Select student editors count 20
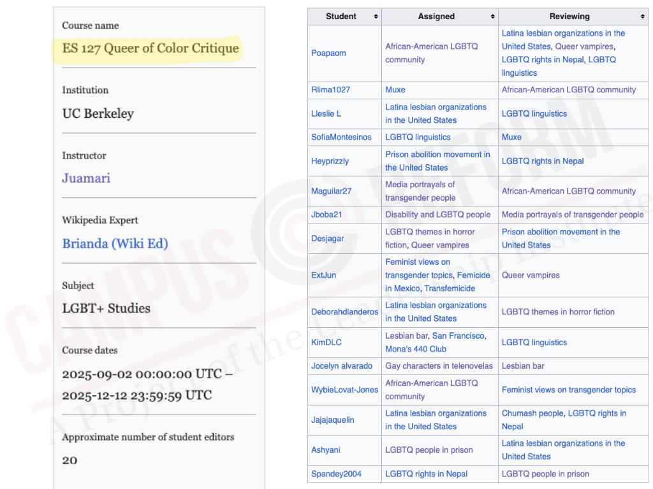This screenshot has width=653, height=489. tap(70, 460)
